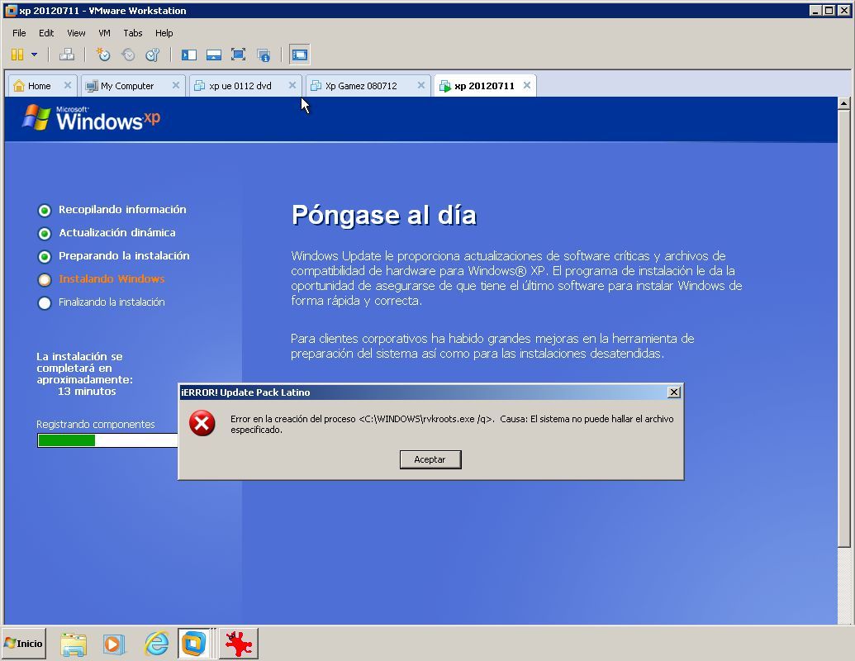The height and width of the screenshot is (661, 855).
Task: Switch to the My Computer tab
Action: [x=127, y=86]
